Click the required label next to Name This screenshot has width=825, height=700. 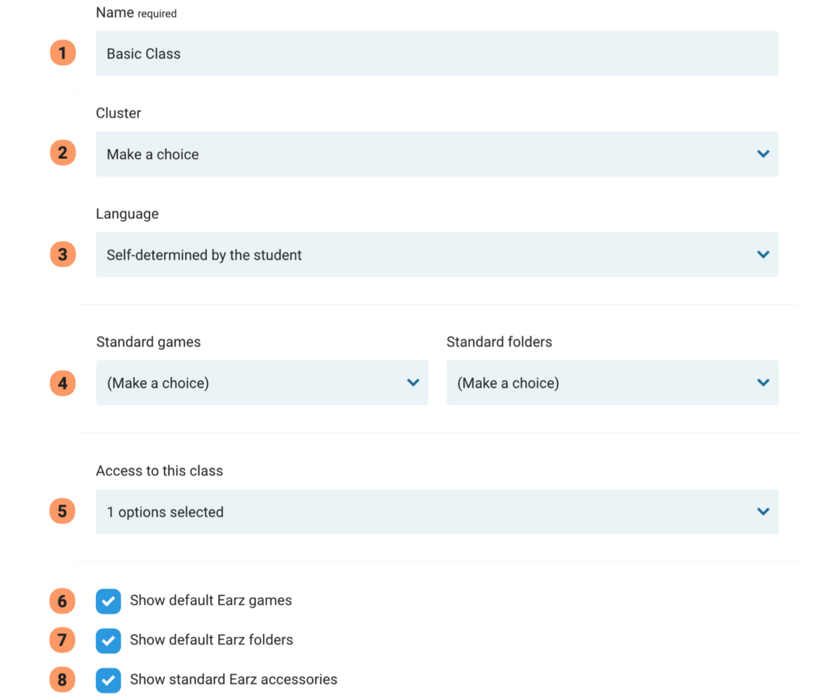pyautogui.click(x=158, y=13)
